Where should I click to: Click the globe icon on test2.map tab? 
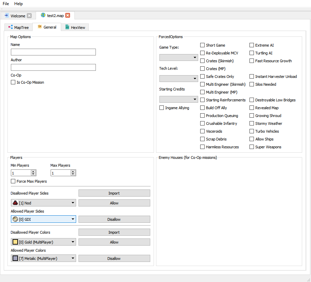point(43,15)
